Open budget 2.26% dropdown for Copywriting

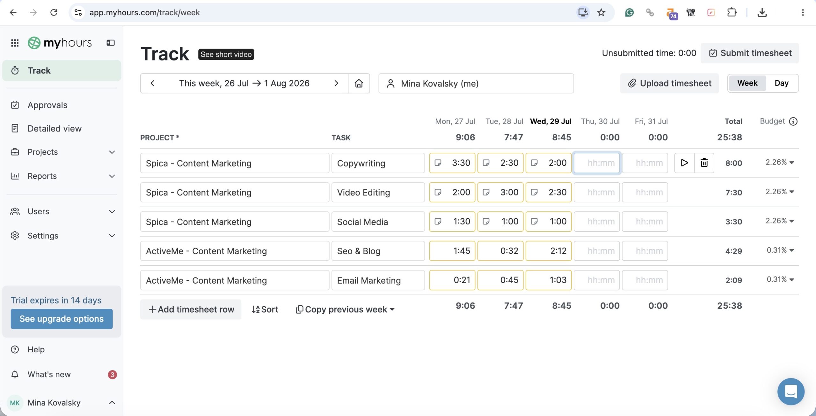[780, 162]
